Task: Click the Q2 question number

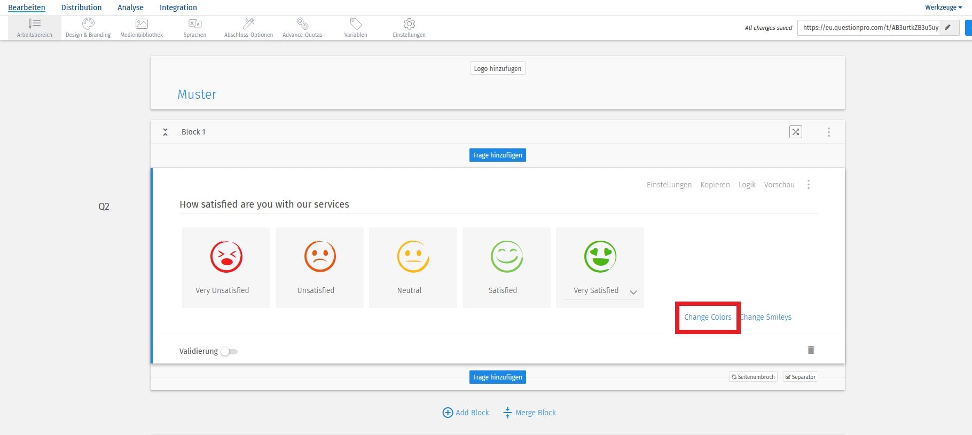Action: 104,207
